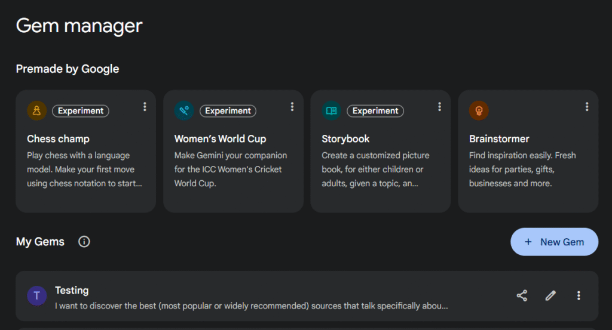
Task: Click the Chess champ pawn icon
Action: pyautogui.click(x=37, y=110)
